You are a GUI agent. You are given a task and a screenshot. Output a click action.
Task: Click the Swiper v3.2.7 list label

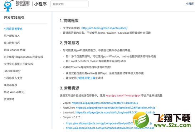[x=72, y=117]
